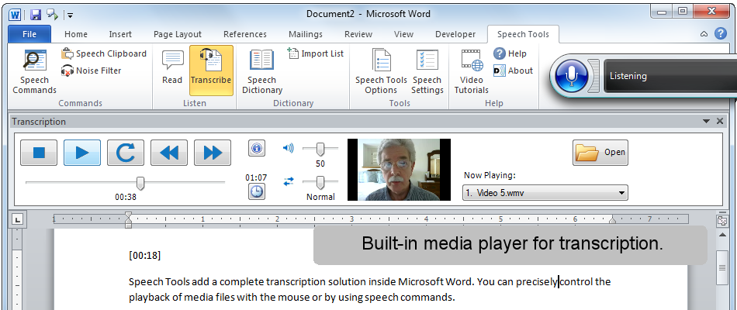
Task: Close the Transcription pane
Action: pyautogui.click(x=720, y=121)
